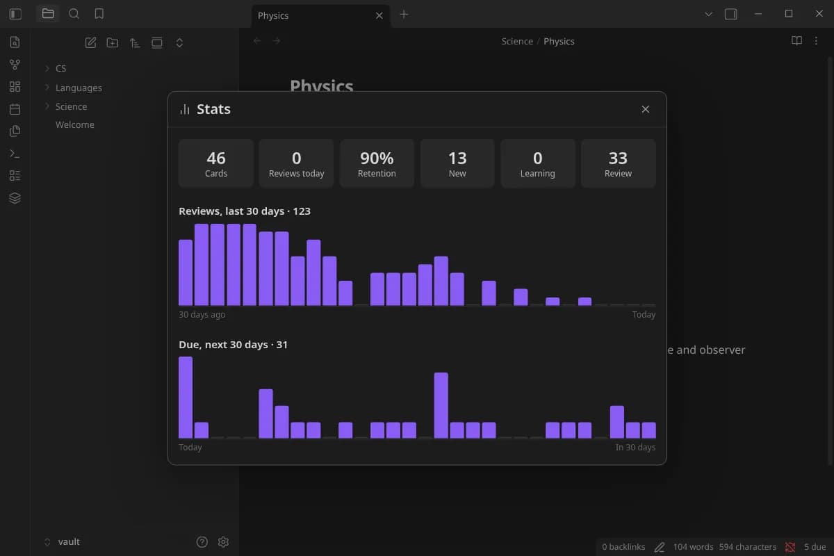Click the pencil editing-mode status icon
This screenshot has width=834, height=556.
(660, 547)
